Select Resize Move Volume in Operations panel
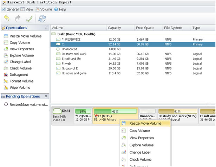This screenshot has width=216, height=167. pyautogui.click(x=22, y=36)
